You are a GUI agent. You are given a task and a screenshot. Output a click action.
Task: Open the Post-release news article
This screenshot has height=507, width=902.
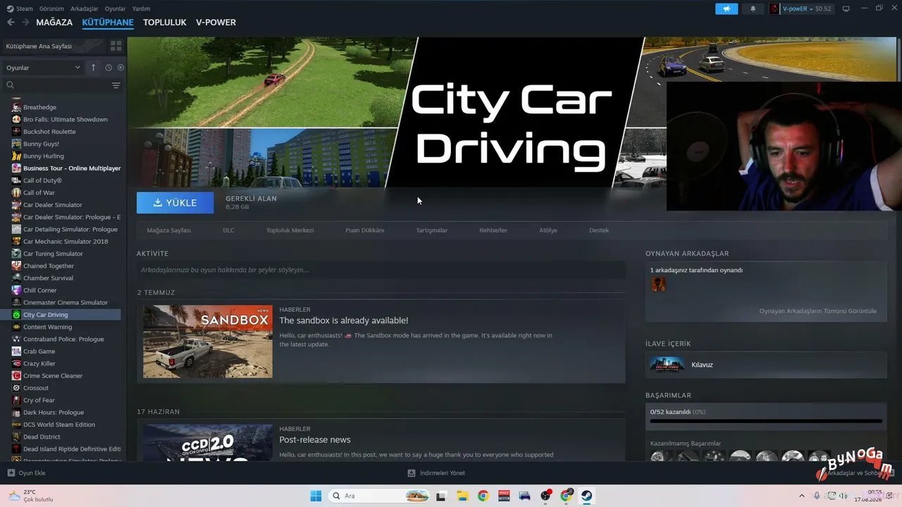click(x=315, y=440)
